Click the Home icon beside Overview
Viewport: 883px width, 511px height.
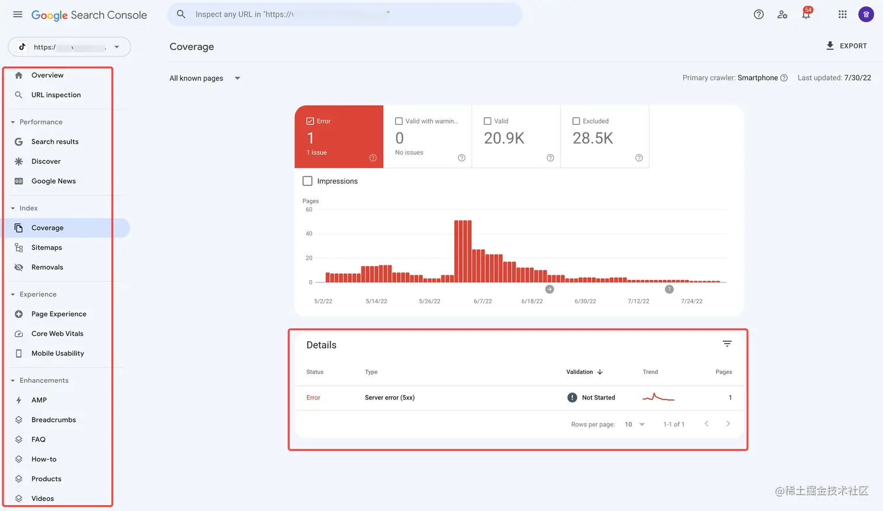point(19,75)
